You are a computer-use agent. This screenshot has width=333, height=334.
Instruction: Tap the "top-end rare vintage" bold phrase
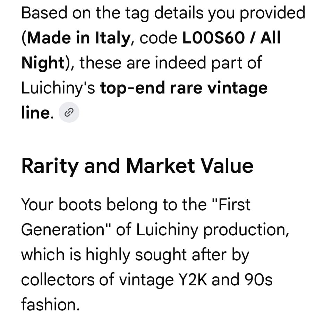tap(184, 88)
